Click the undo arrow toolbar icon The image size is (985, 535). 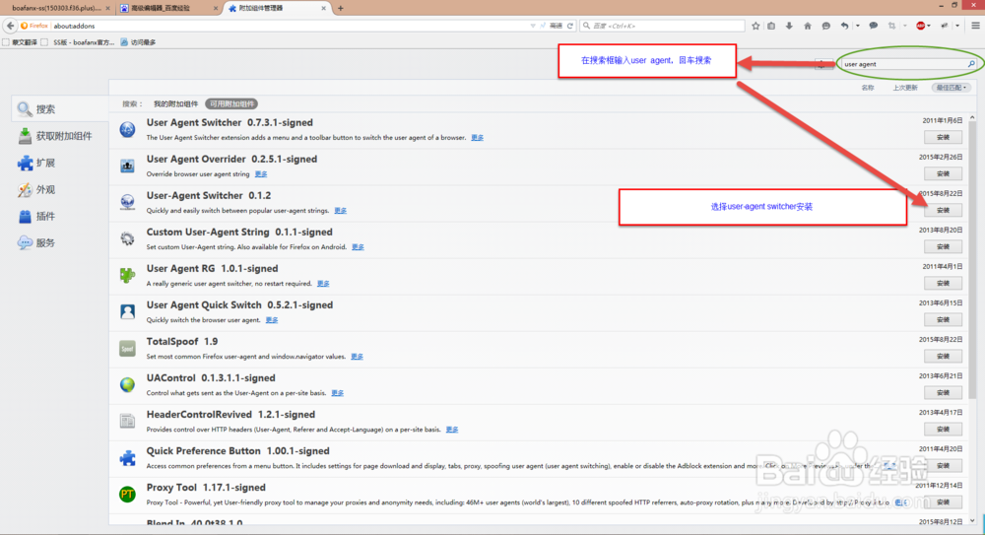pyautogui.click(x=845, y=26)
